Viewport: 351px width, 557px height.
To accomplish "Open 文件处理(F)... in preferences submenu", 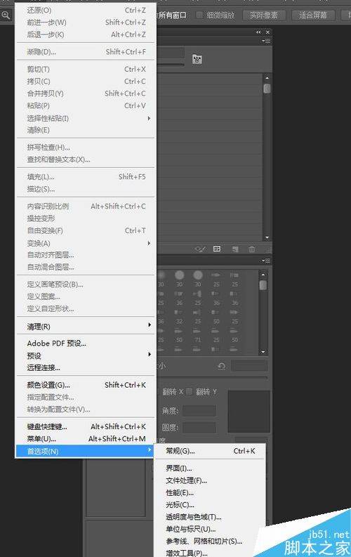I will point(210,480).
